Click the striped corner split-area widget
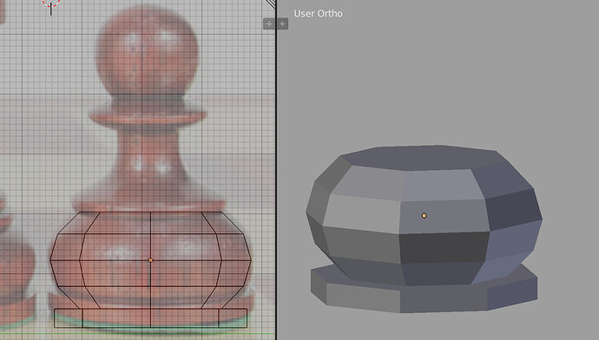Screen dimensions: 599x340 271,3
